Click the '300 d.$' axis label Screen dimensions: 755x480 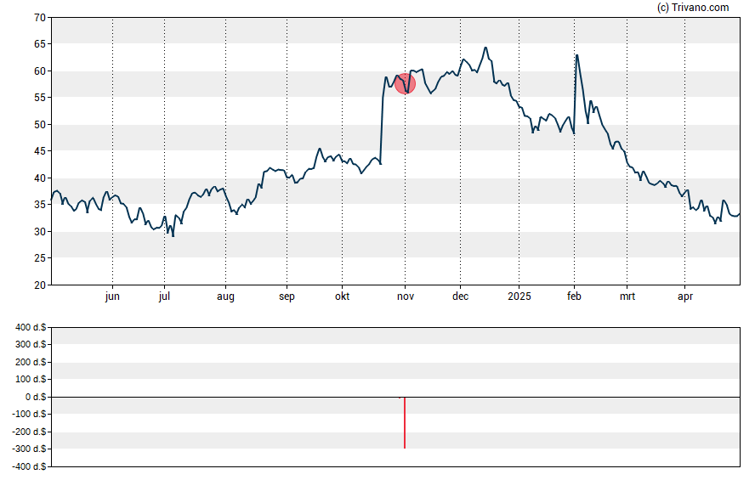(x=31, y=344)
